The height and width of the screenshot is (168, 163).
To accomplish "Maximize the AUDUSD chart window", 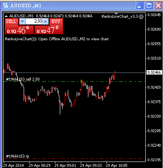I will pyautogui.click(x=149, y=6).
